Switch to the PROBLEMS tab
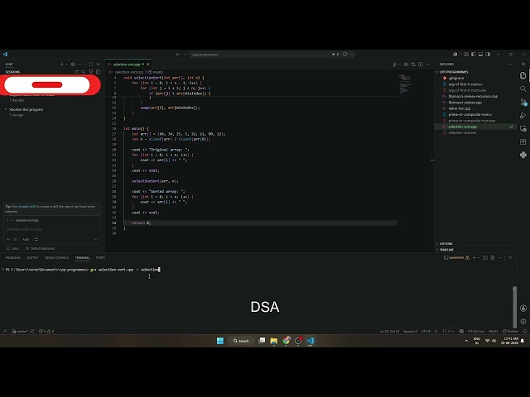Viewport: 530px width, 397px height. 13,257
